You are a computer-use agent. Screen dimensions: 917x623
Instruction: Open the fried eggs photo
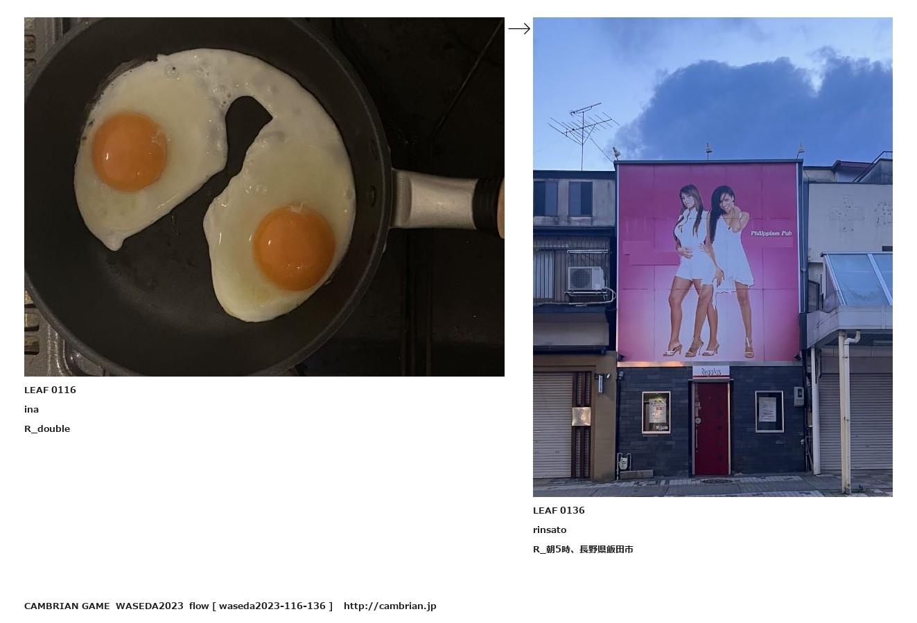click(264, 197)
